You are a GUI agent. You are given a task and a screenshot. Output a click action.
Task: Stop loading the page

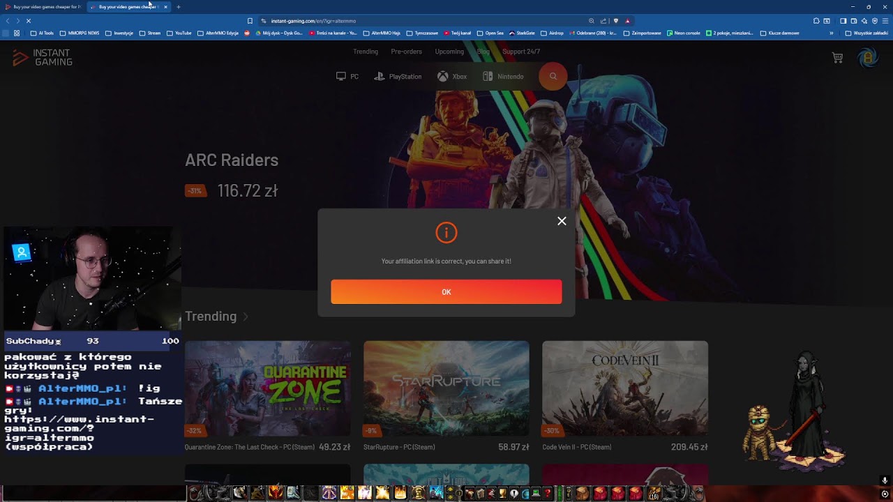(x=29, y=21)
